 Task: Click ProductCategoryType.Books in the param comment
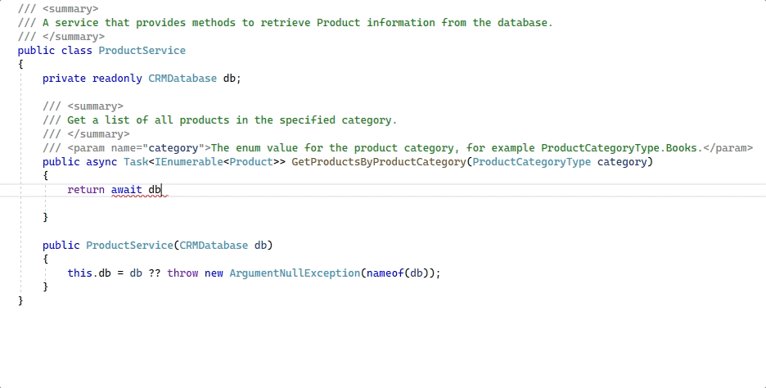[620, 148]
